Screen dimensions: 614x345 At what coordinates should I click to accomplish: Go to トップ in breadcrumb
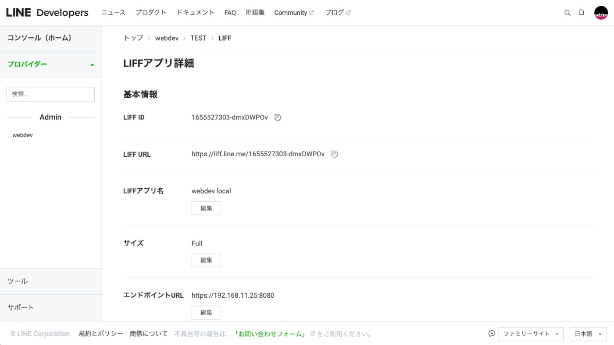click(133, 38)
